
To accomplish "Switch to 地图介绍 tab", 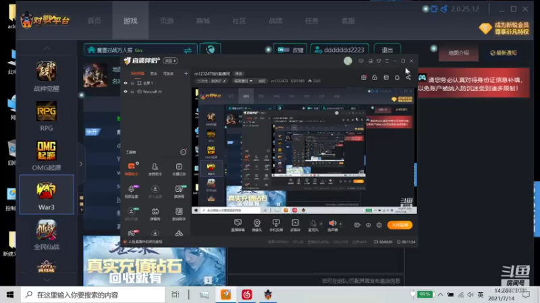I will point(458,53).
